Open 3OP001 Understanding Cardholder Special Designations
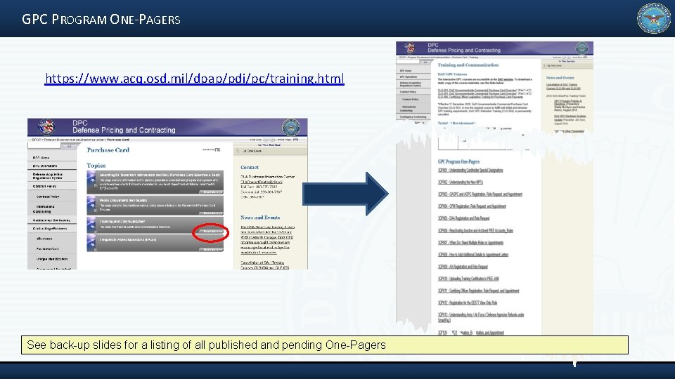Screen dimensions: 675x379 (470, 170)
